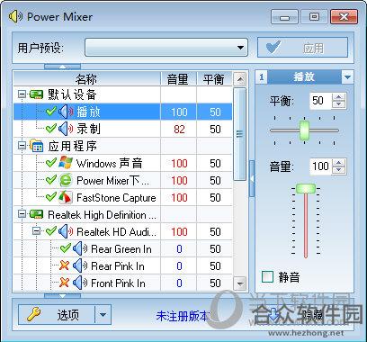This screenshot has height=342, width=367.
Task: Decrease the 音量 value with the down spinner
Action: pos(339,169)
